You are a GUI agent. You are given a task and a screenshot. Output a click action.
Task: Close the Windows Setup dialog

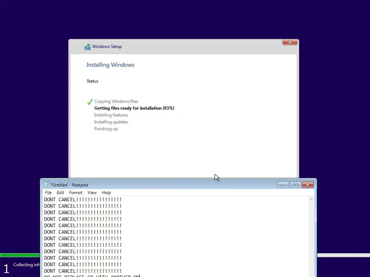(290, 42)
